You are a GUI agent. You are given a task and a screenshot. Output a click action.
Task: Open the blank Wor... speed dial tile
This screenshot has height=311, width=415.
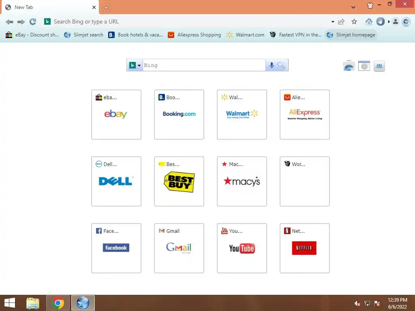305,181
